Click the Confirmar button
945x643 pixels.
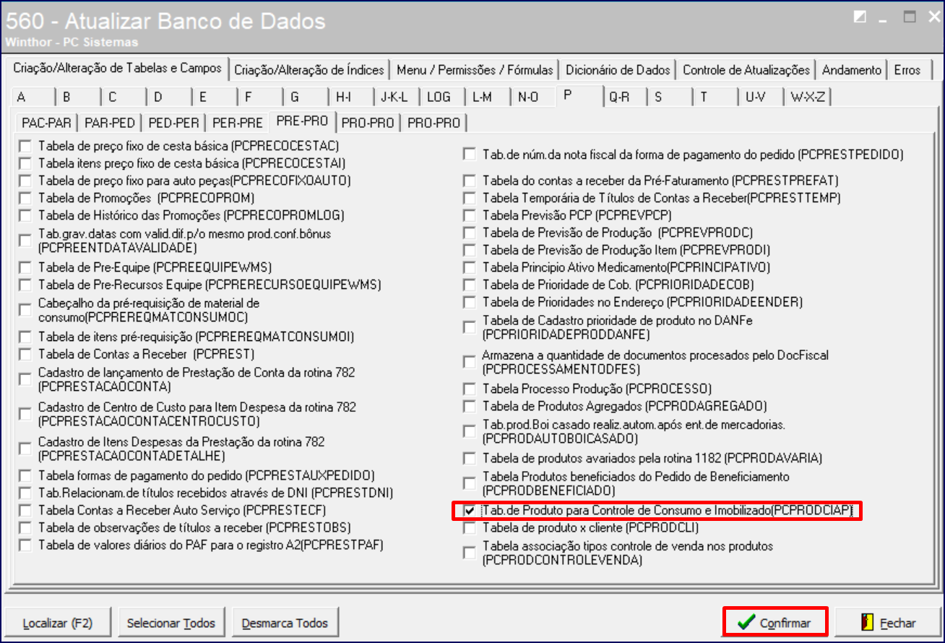(775, 623)
